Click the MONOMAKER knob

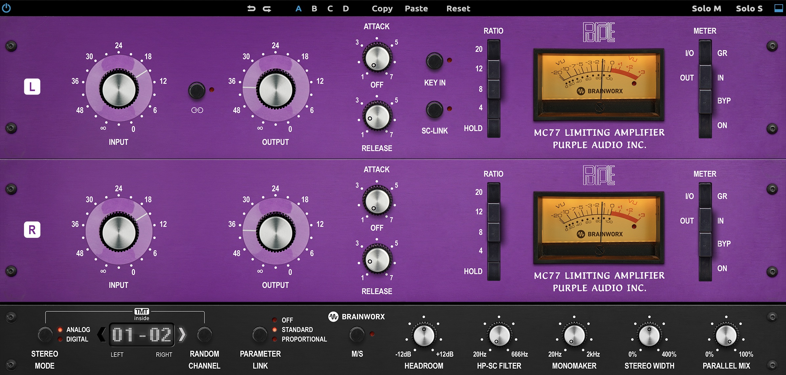point(574,335)
